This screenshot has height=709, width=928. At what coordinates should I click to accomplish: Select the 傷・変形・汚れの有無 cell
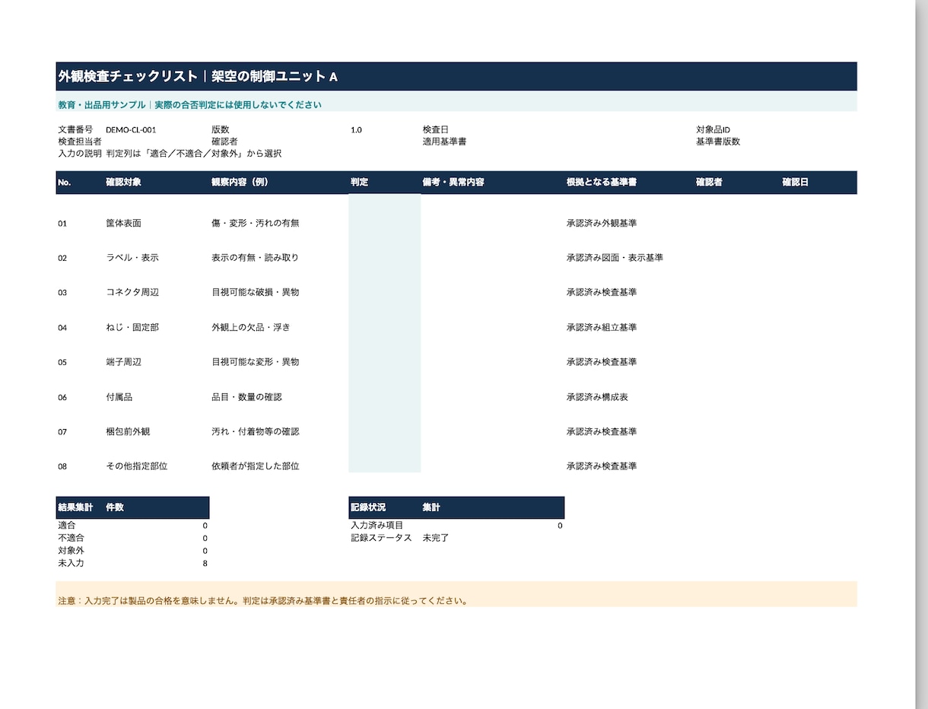256,224
